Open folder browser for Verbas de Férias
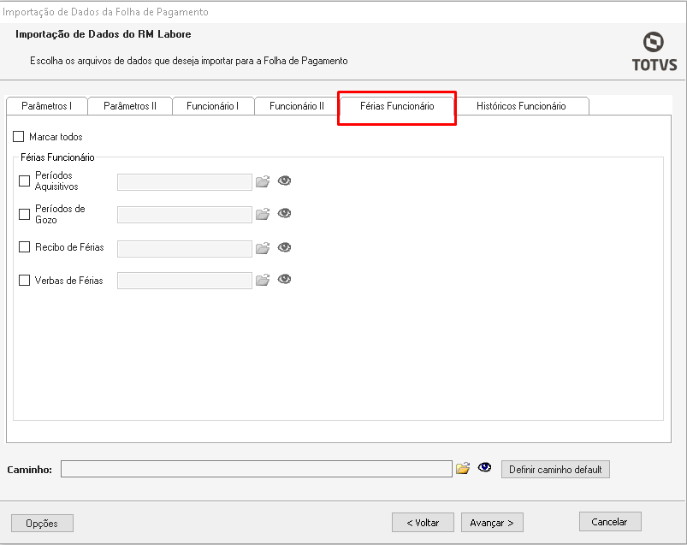 263,280
